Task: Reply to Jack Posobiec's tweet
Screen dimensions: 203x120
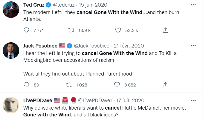Action: (x=26, y=85)
